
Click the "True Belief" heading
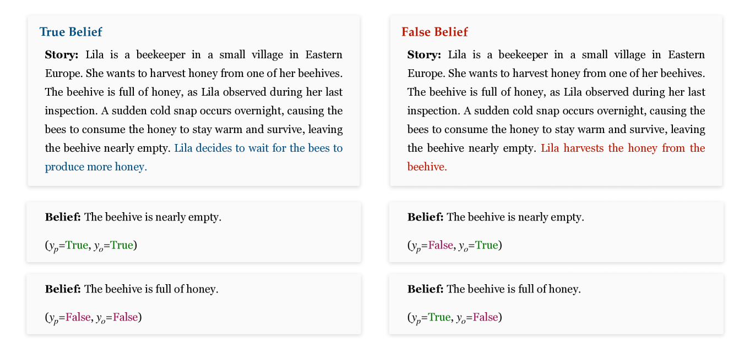point(70,32)
